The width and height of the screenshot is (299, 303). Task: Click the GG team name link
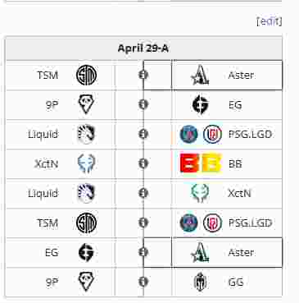coord(236,282)
